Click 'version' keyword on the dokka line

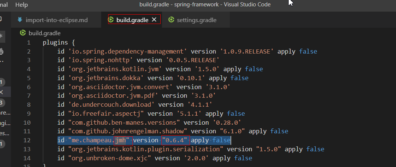pyautogui.click(x=160, y=78)
